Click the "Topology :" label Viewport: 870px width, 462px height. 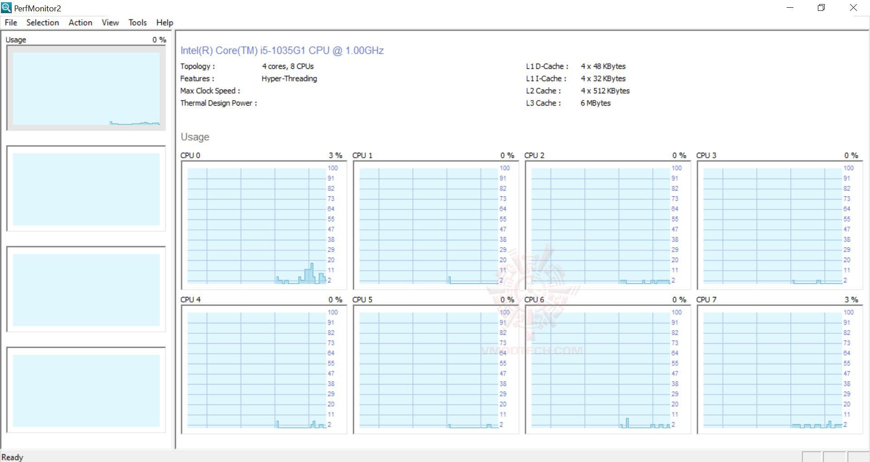tap(198, 66)
